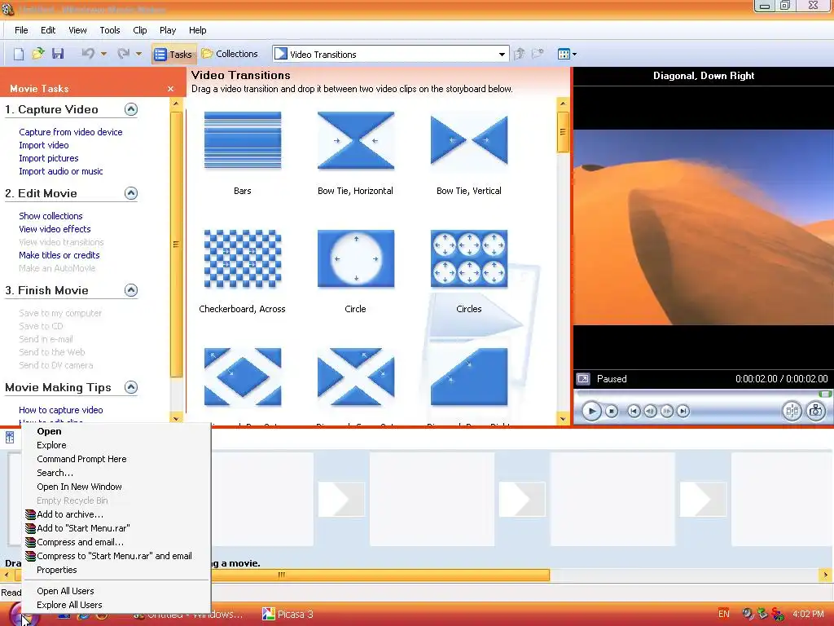Image resolution: width=834 pixels, height=626 pixels.
Task: Take a picture from preview
Action: point(815,411)
